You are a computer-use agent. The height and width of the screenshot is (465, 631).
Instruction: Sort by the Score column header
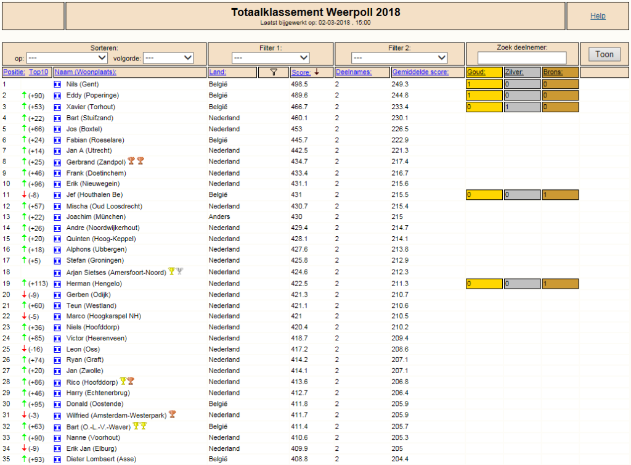pyautogui.click(x=301, y=73)
